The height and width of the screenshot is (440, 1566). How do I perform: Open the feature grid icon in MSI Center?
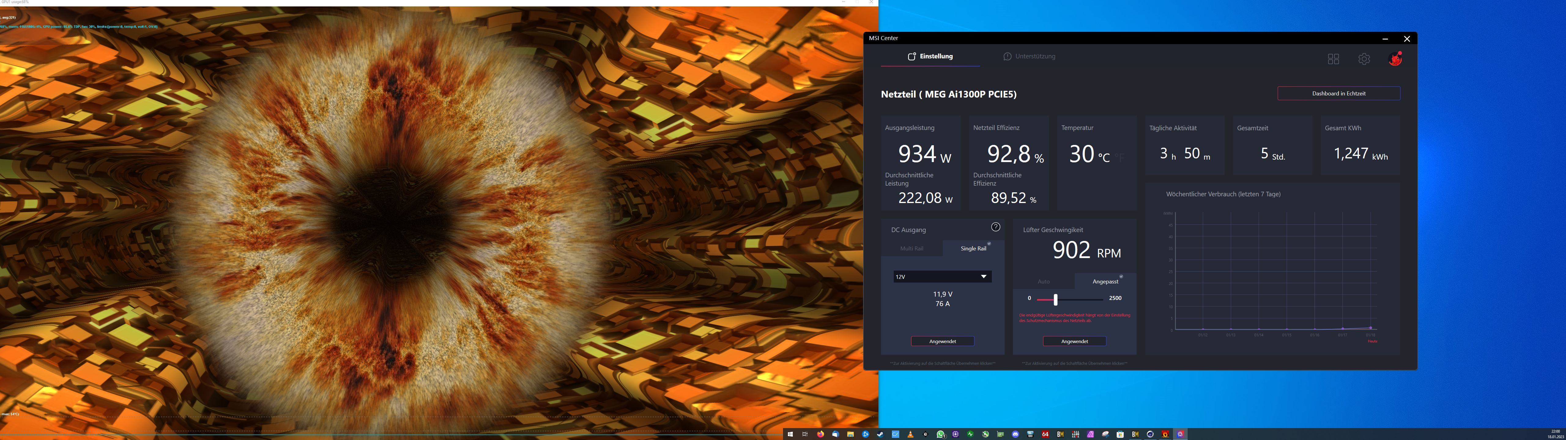click(x=1333, y=59)
